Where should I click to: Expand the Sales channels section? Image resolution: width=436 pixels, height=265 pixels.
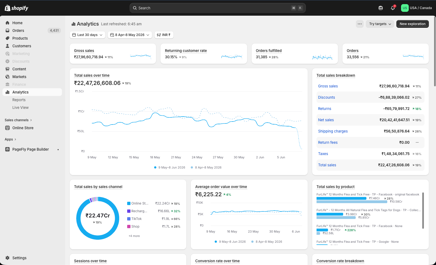(x=18, y=120)
